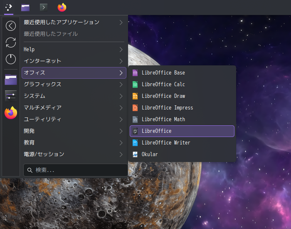
Task: Click the magnifier icon in search box
Action: (30, 170)
